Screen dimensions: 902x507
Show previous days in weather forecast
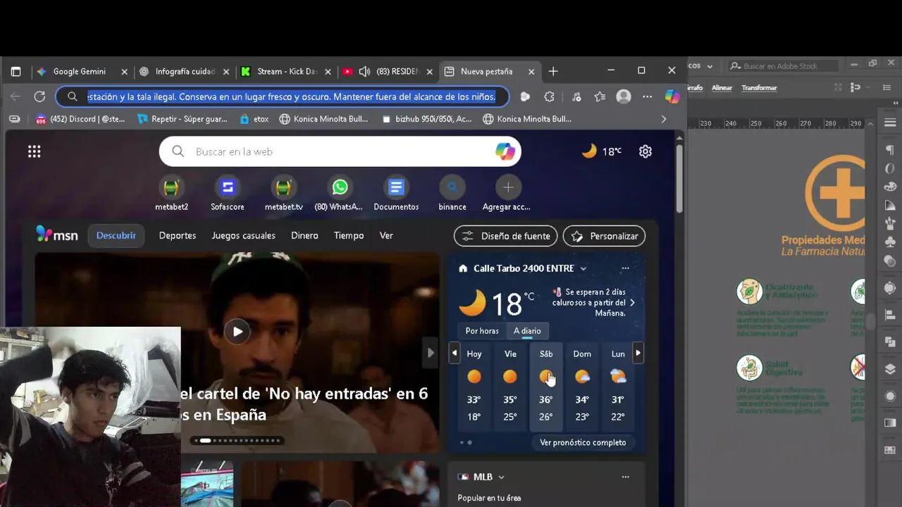(454, 353)
